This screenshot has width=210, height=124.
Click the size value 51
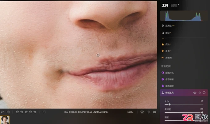202,101
